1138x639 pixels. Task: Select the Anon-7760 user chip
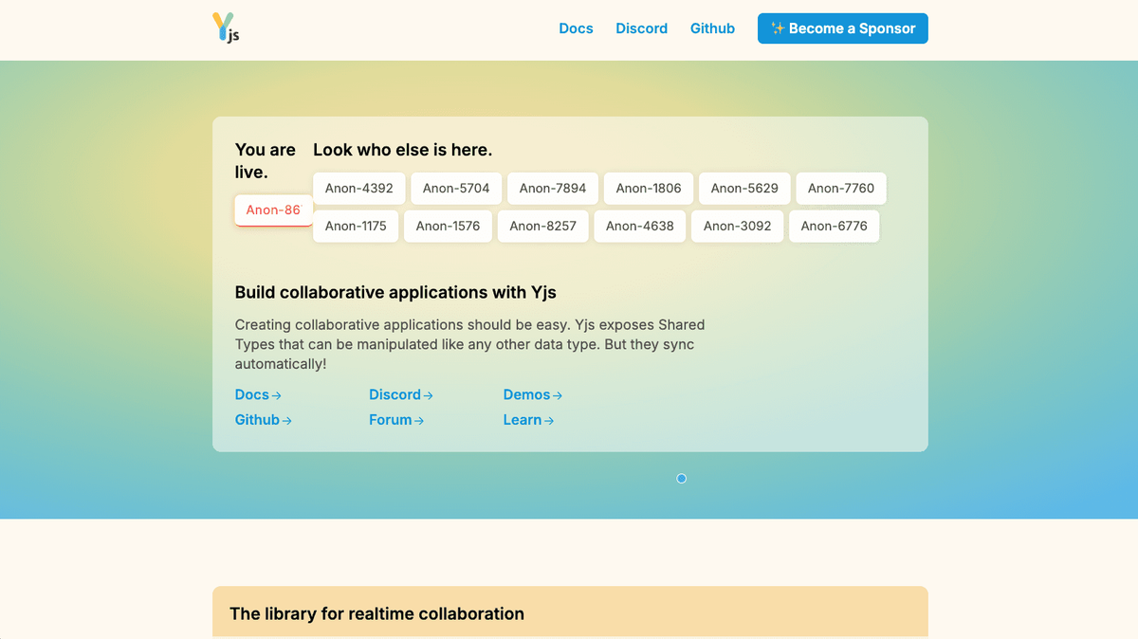841,188
